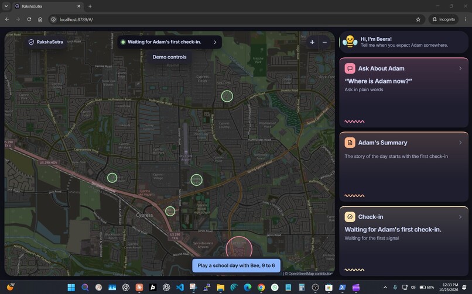Open WhatsApp from the taskbar
Viewport: 472px width, 294px height.
point(275,288)
